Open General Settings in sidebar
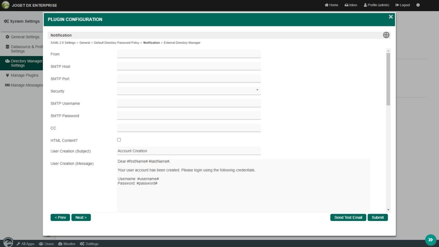This screenshot has width=439, height=247. click(x=22, y=37)
